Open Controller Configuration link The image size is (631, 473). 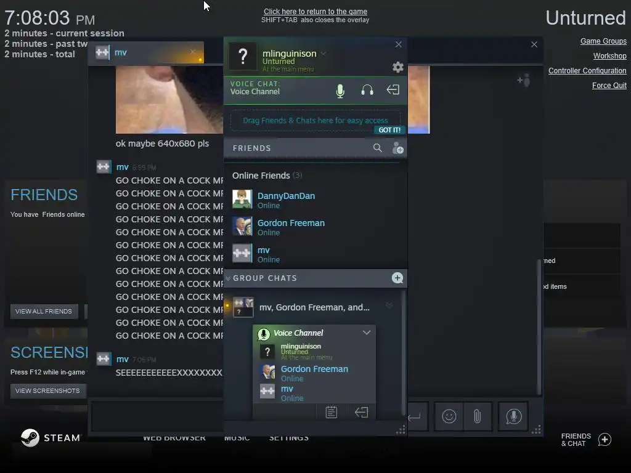[x=587, y=71]
